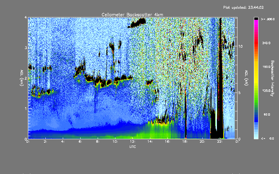The width and height of the screenshot is (279, 174).
Task: Click the tall black column near 22 UTC
Action: (220, 78)
